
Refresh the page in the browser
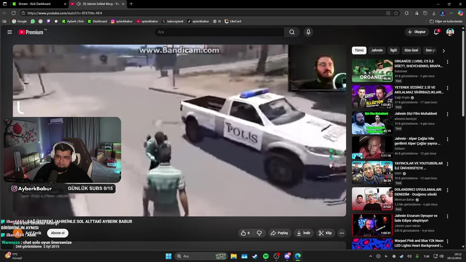point(13,13)
